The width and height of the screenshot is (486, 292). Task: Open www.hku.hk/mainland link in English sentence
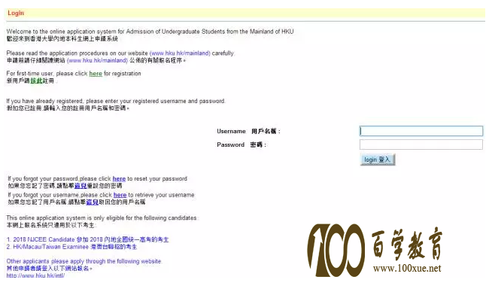click(180, 53)
